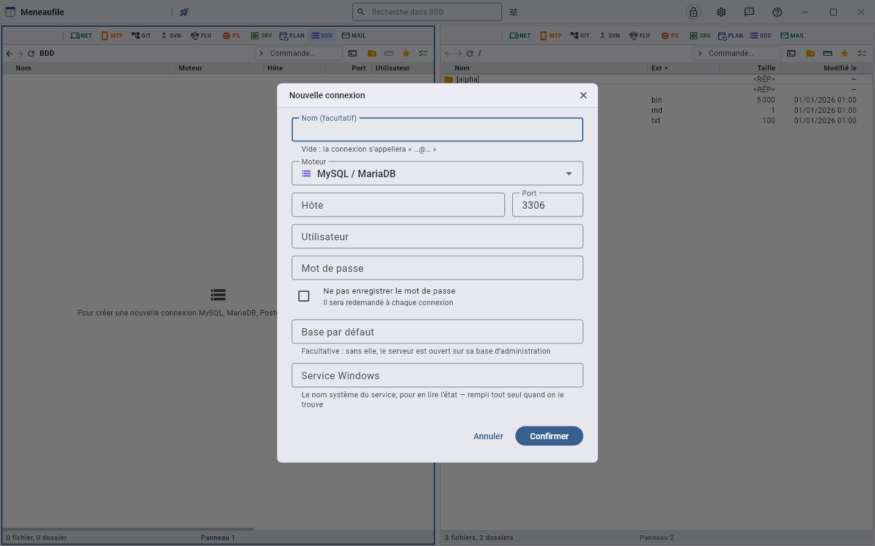Image resolution: width=875 pixels, height=546 pixels.
Task: Select the Port field showing 3306
Action: [x=547, y=205]
